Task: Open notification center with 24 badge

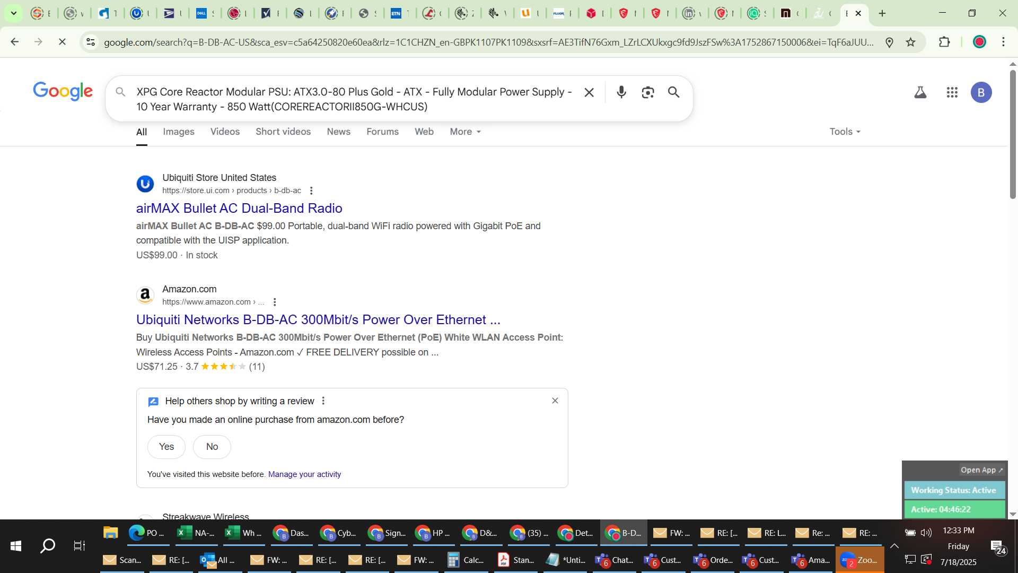Action: 998,547
